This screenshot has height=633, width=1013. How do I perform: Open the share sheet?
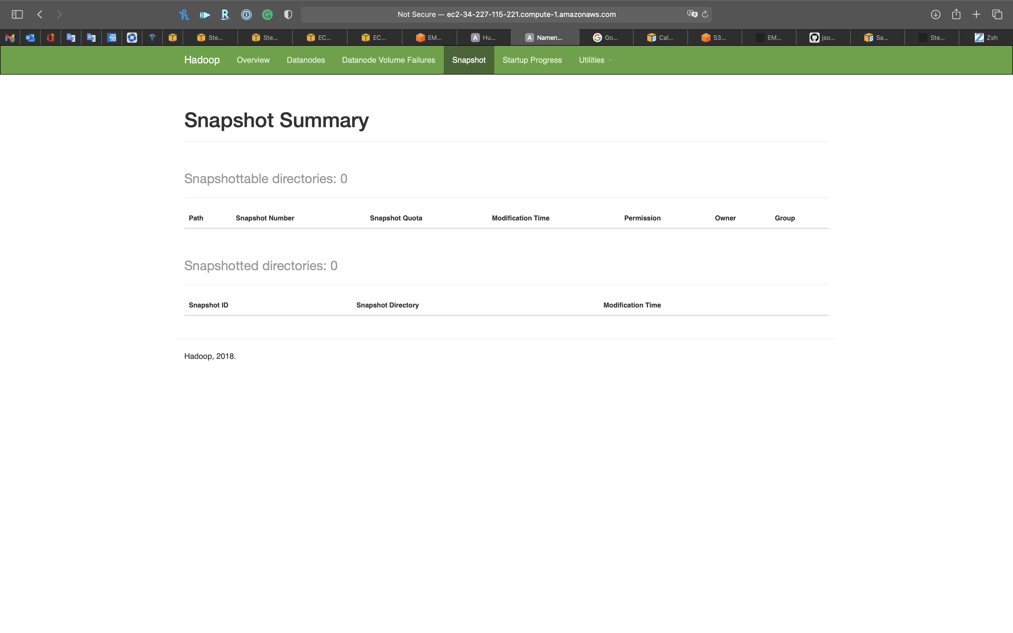956,15
